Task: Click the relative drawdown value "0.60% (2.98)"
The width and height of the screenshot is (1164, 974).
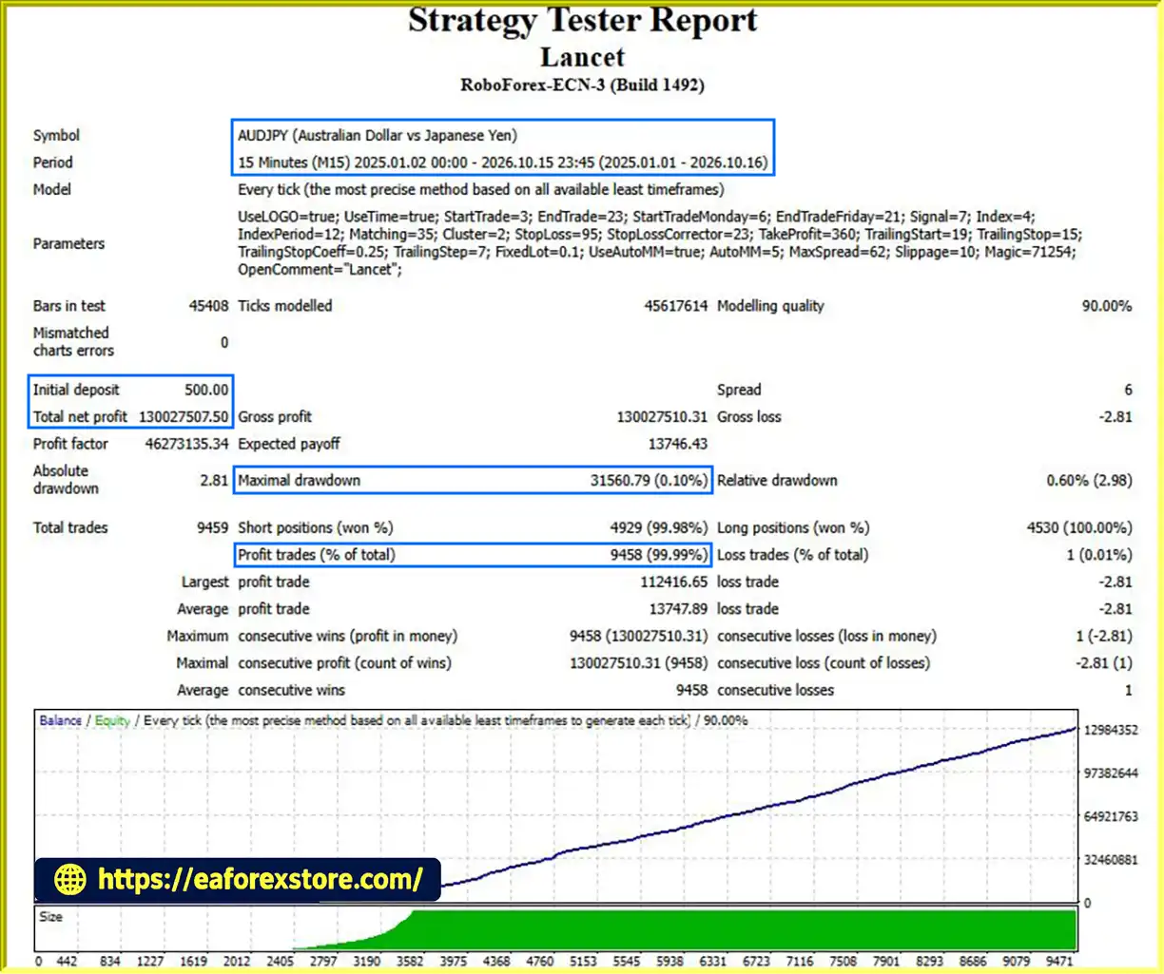Action: 1089,480
